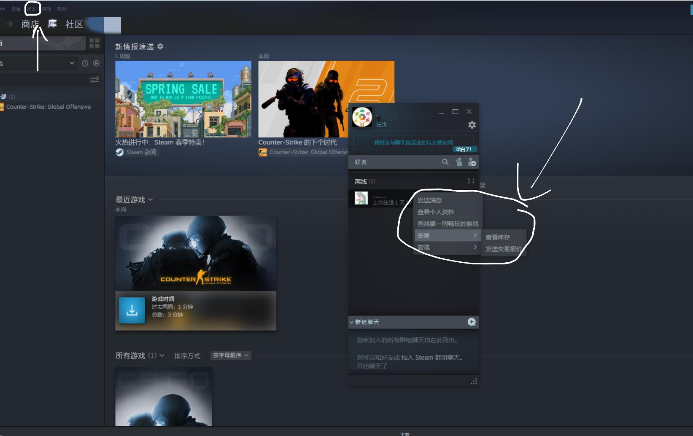Expand the 管理 submenu entry
693x436 pixels.
pyautogui.click(x=448, y=248)
